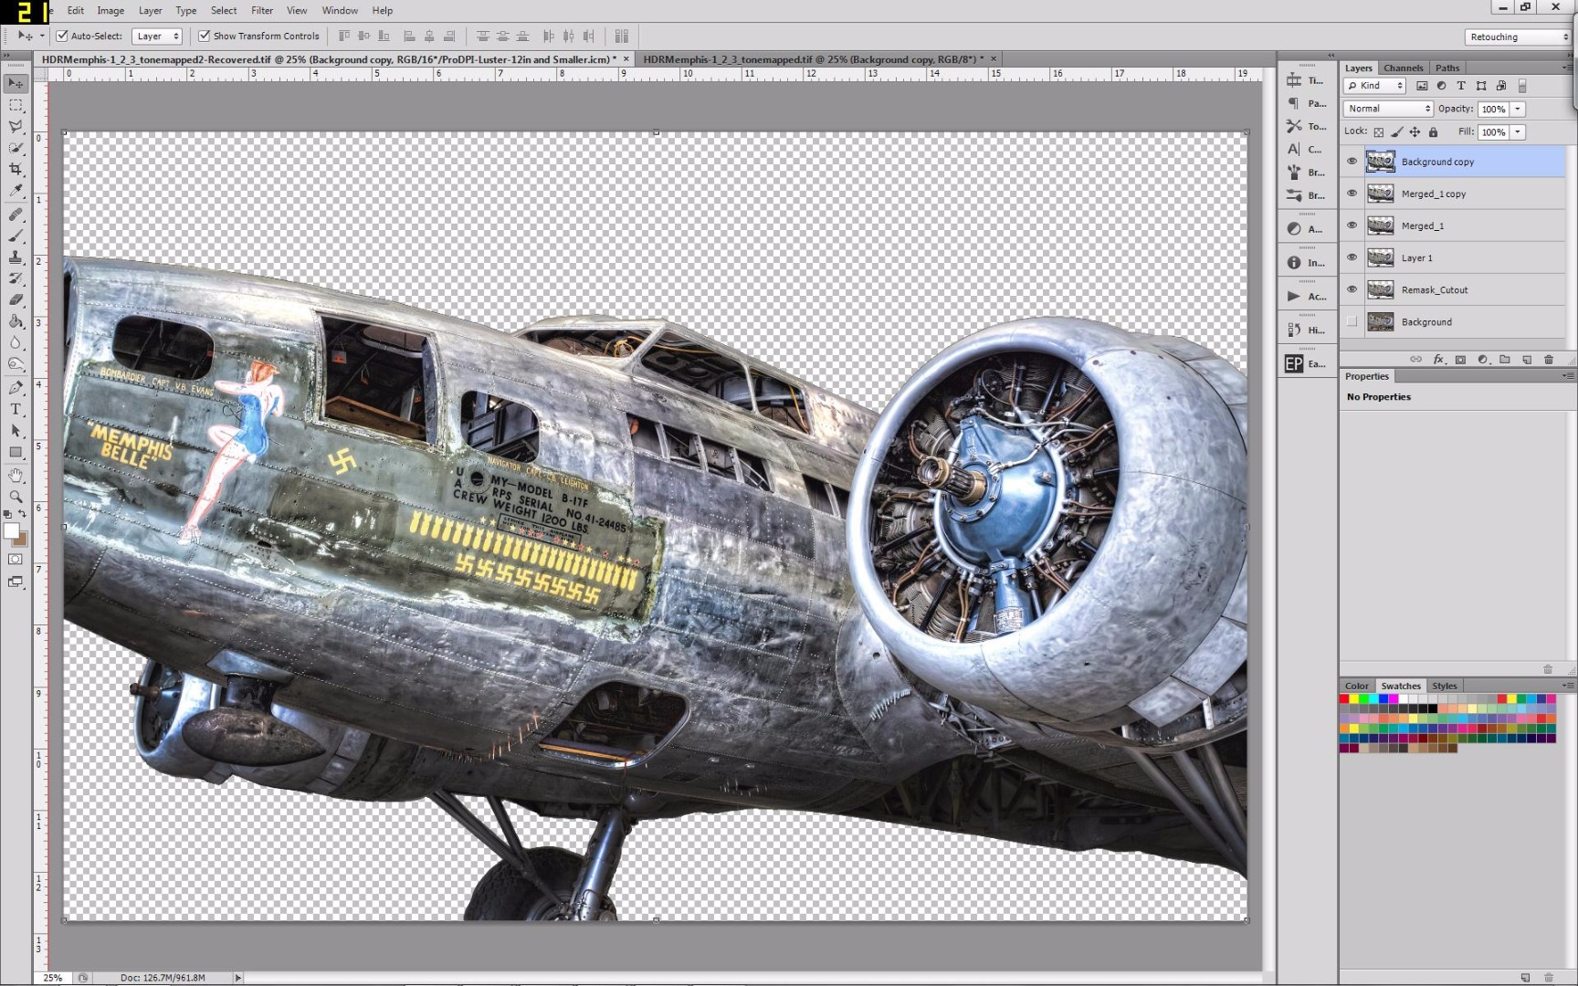1578x986 pixels.
Task: Select the Rectangle shape tool
Action: pos(16,452)
